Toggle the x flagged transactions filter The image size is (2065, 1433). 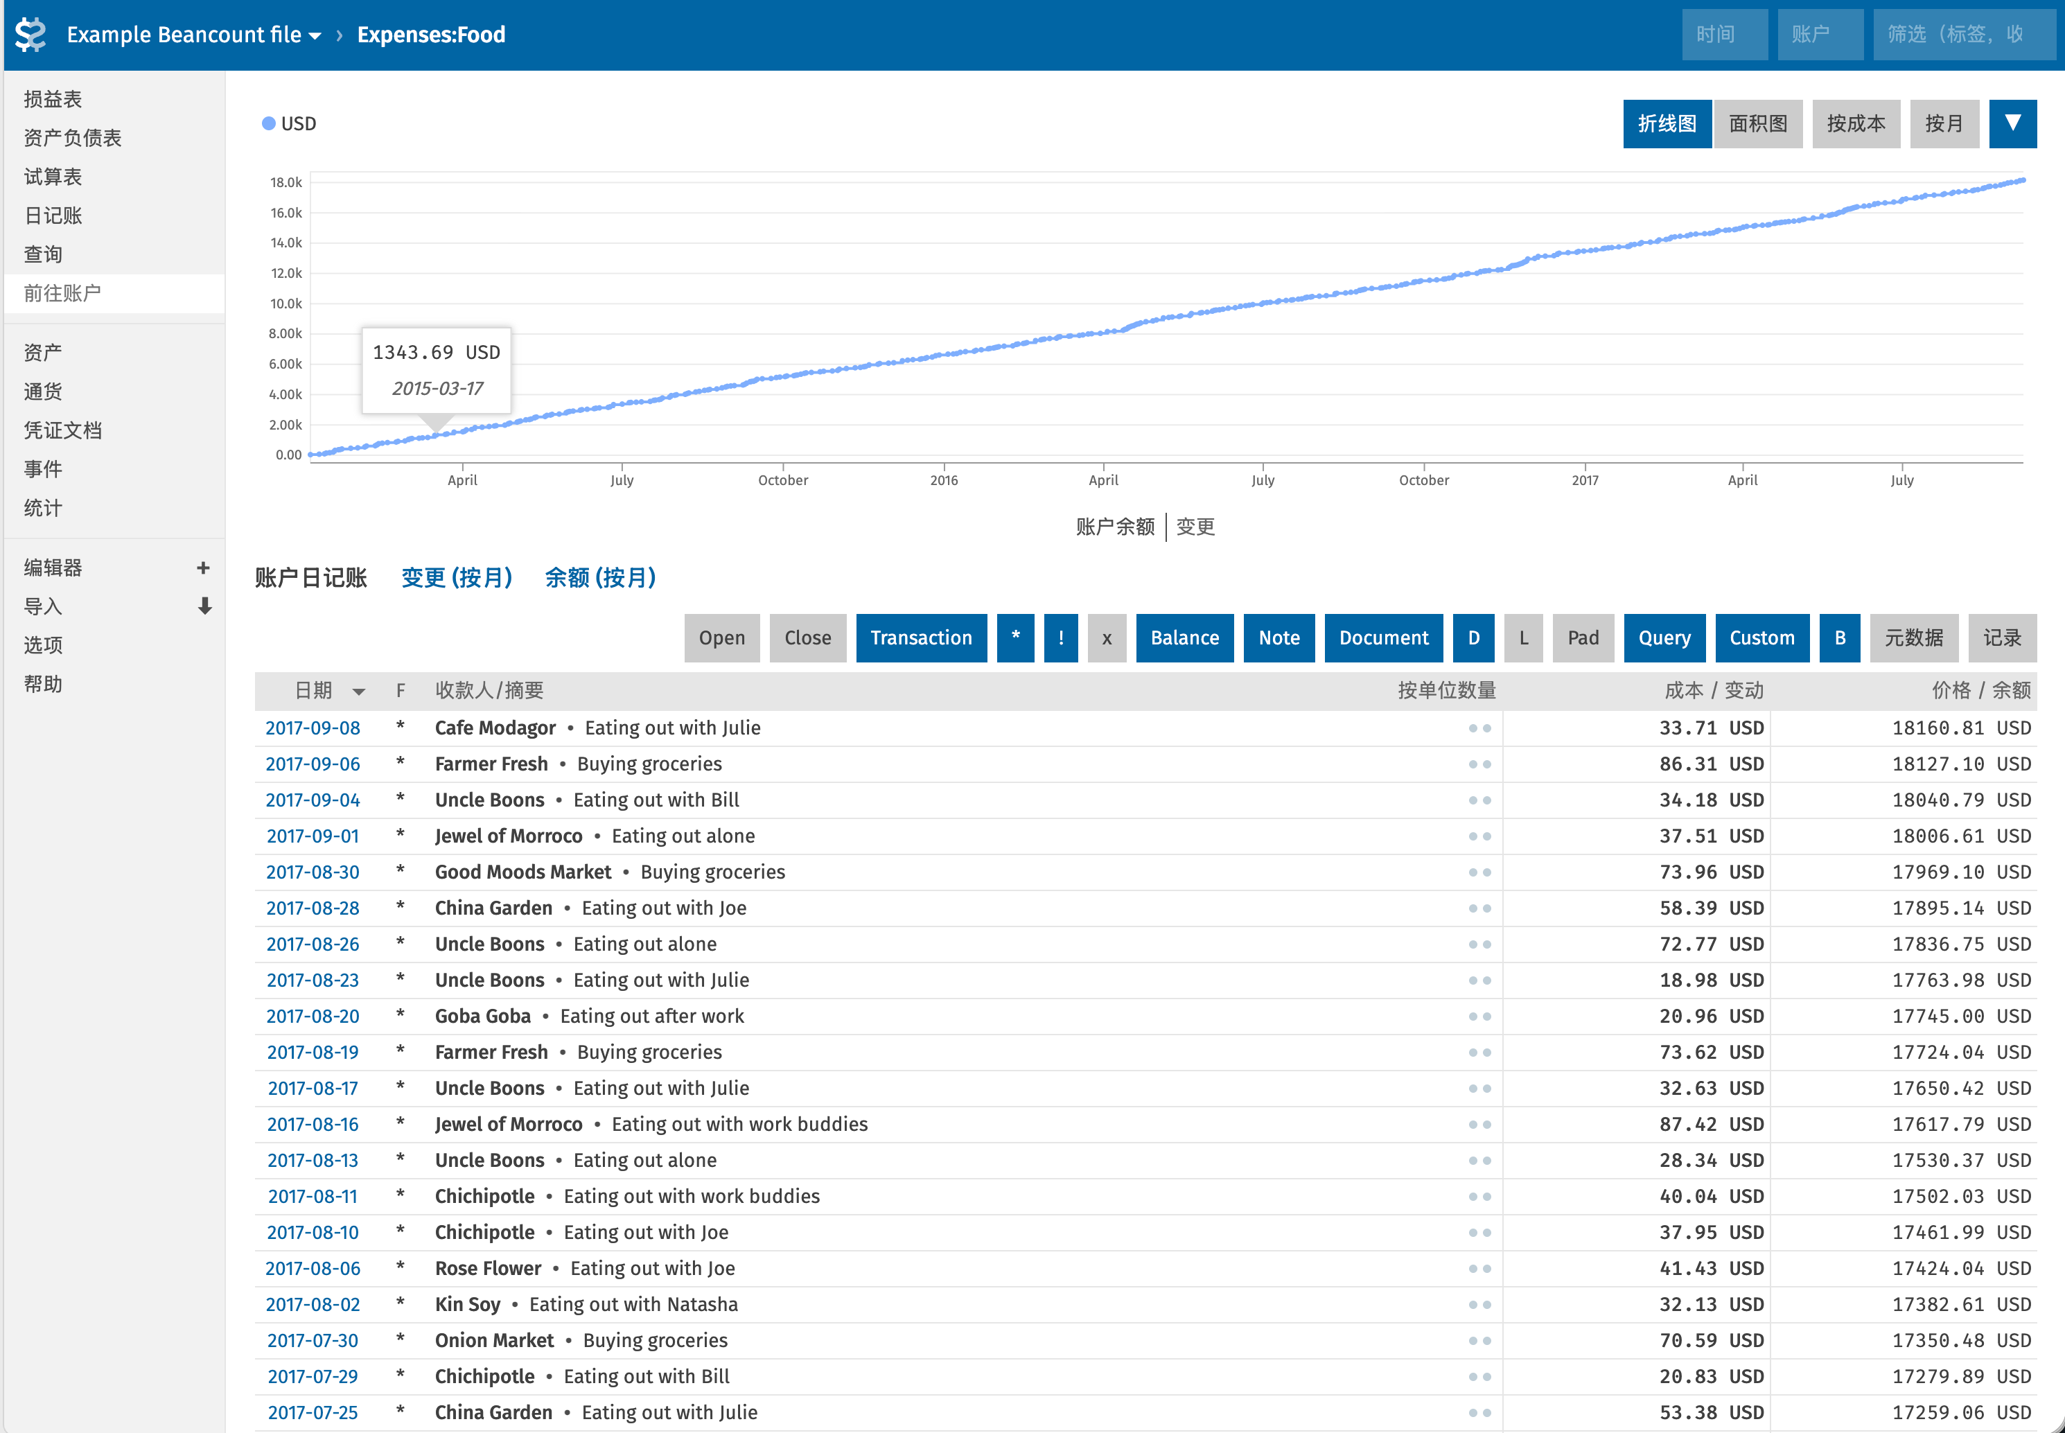click(x=1107, y=638)
